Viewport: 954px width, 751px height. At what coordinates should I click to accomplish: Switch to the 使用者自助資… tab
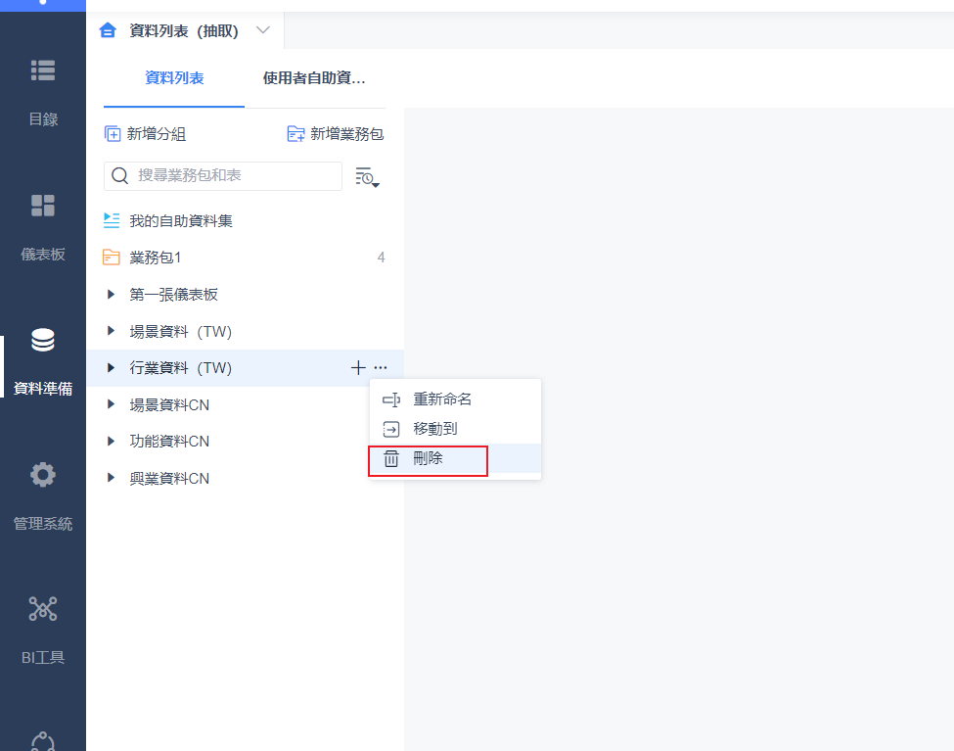pos(314,78)
